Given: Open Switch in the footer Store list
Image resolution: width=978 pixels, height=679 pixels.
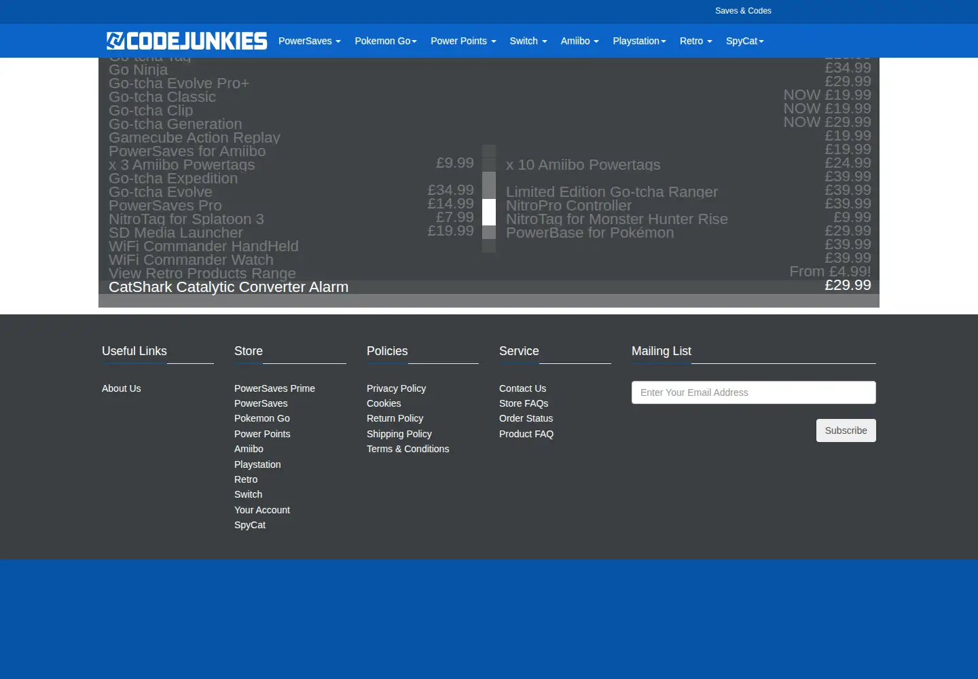Looking at the screenshot, I should pyautogui.click(x=248, y=494).
